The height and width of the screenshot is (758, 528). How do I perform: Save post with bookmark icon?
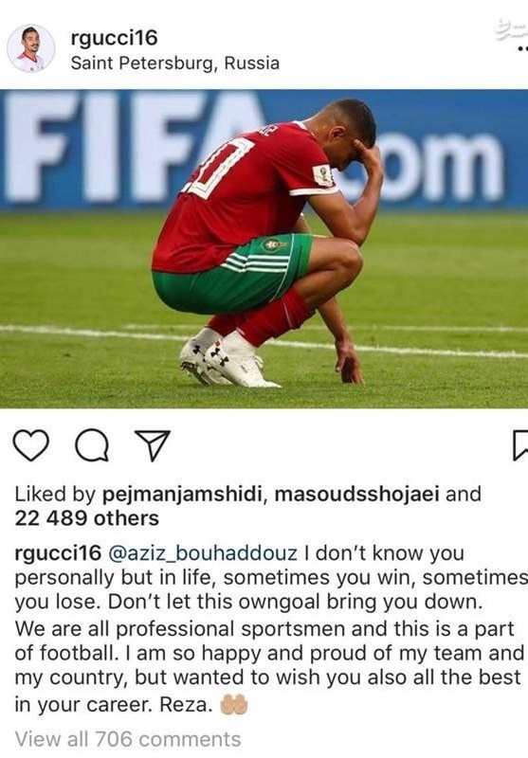[x=520, y=444]
